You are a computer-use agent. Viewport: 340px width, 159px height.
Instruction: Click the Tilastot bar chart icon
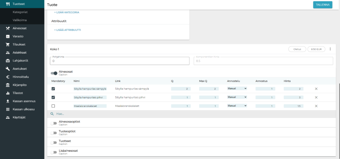click(x=8, y=93)
